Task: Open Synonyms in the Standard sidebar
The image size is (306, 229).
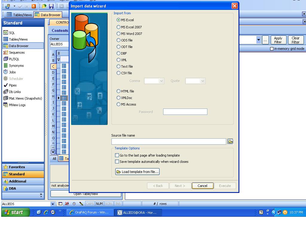Action: [13, 66]
